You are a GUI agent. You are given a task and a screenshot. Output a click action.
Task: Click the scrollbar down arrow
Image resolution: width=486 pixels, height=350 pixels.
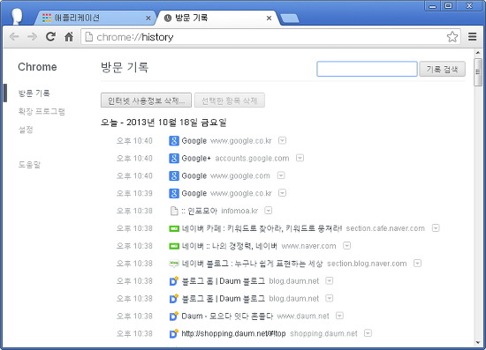click(x=478, y=343)
